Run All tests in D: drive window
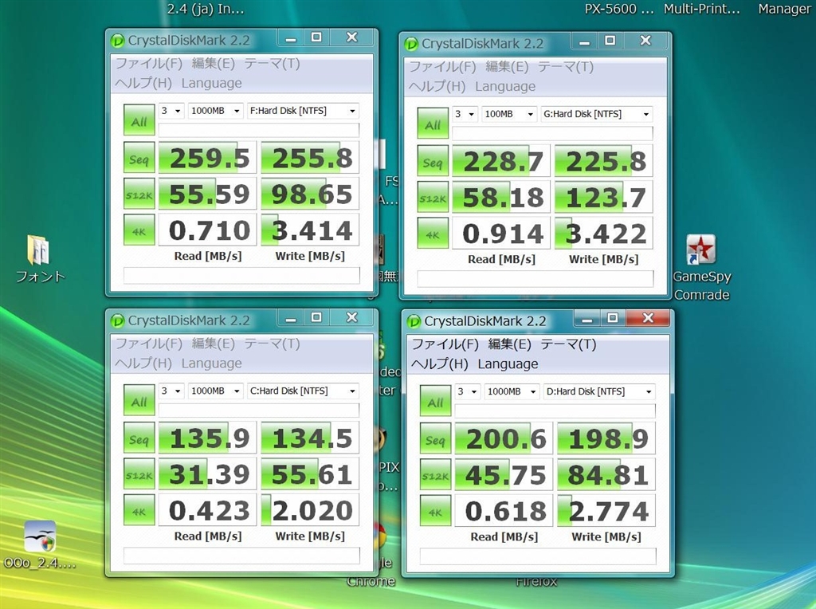The height and width of the screenshot is (609, 816). coord(435,400)
